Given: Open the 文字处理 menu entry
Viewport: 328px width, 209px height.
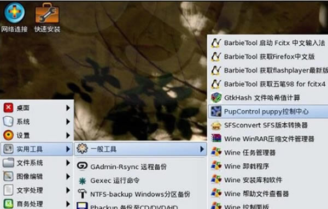Looking at the screenshot, I should pyautogui.click(x=37, y=190).
